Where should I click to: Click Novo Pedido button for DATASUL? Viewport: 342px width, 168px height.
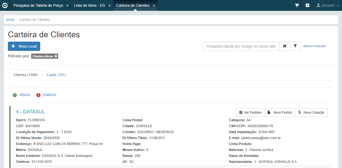pyautogui.click(x=280, y=113)
